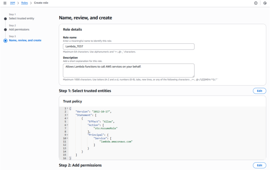This screenshot has height=170, width=270.
Task: Collapse the Principal fold on line 9
Action: click(x=67, y=135)
